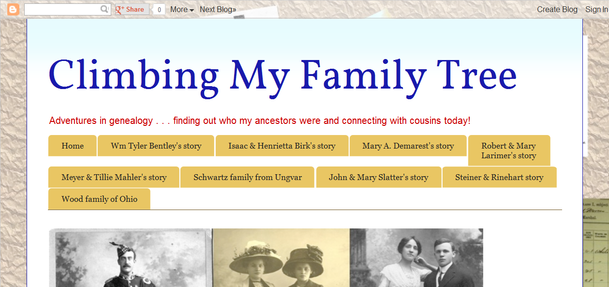Click the search magnifier icon
609x287 pixels.
[104, 9]
